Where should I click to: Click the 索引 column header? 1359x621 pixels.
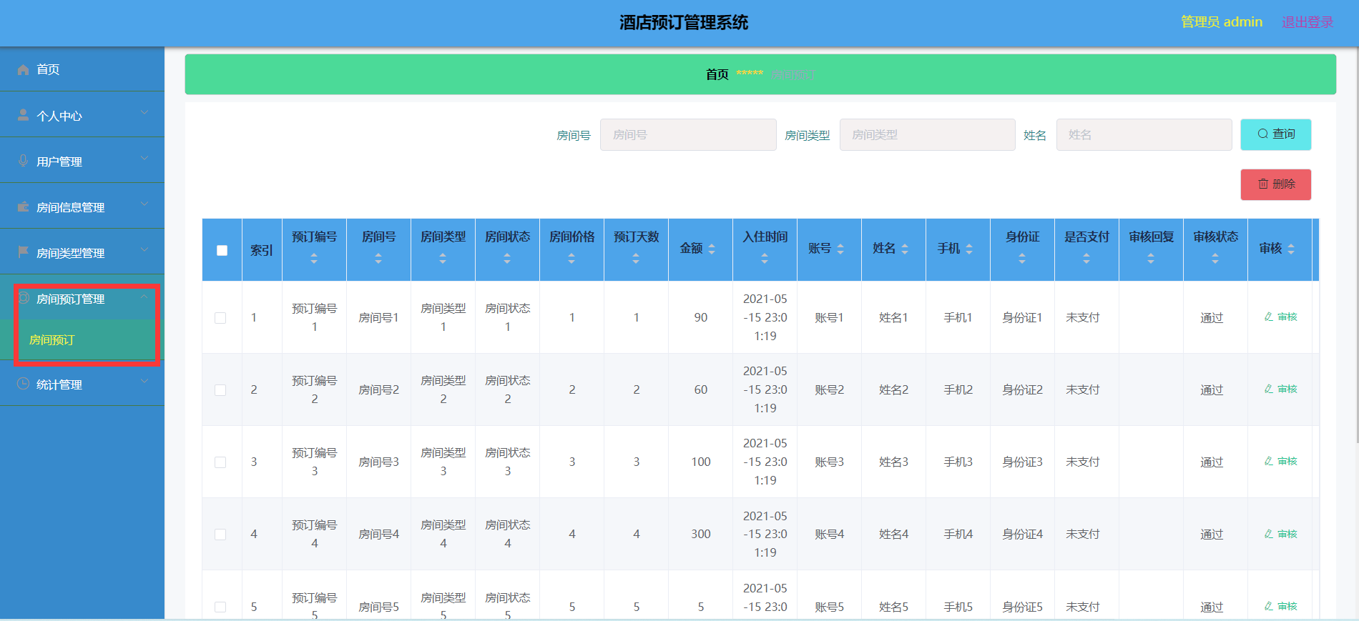(x=261, y=250)
